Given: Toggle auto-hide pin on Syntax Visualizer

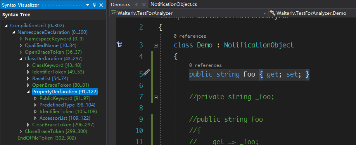Looking at the screenshot, I should (95, 5).
